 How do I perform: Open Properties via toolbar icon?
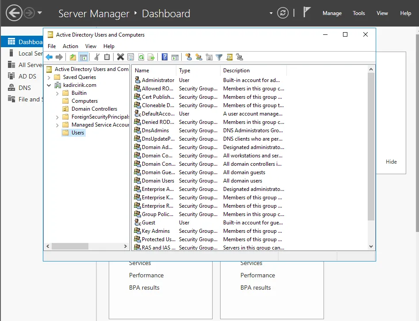pos(131,57)
